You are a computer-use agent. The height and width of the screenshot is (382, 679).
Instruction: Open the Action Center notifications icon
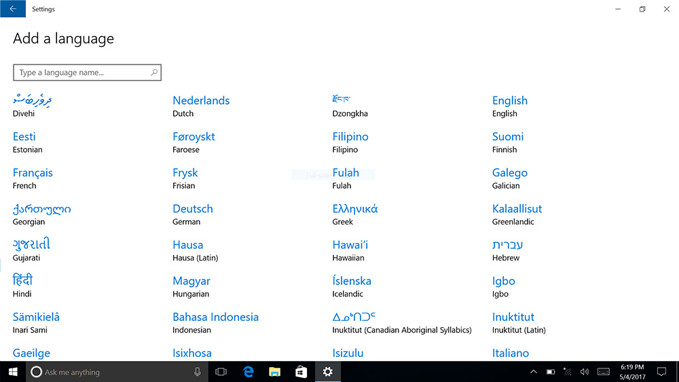coord(661,372)
